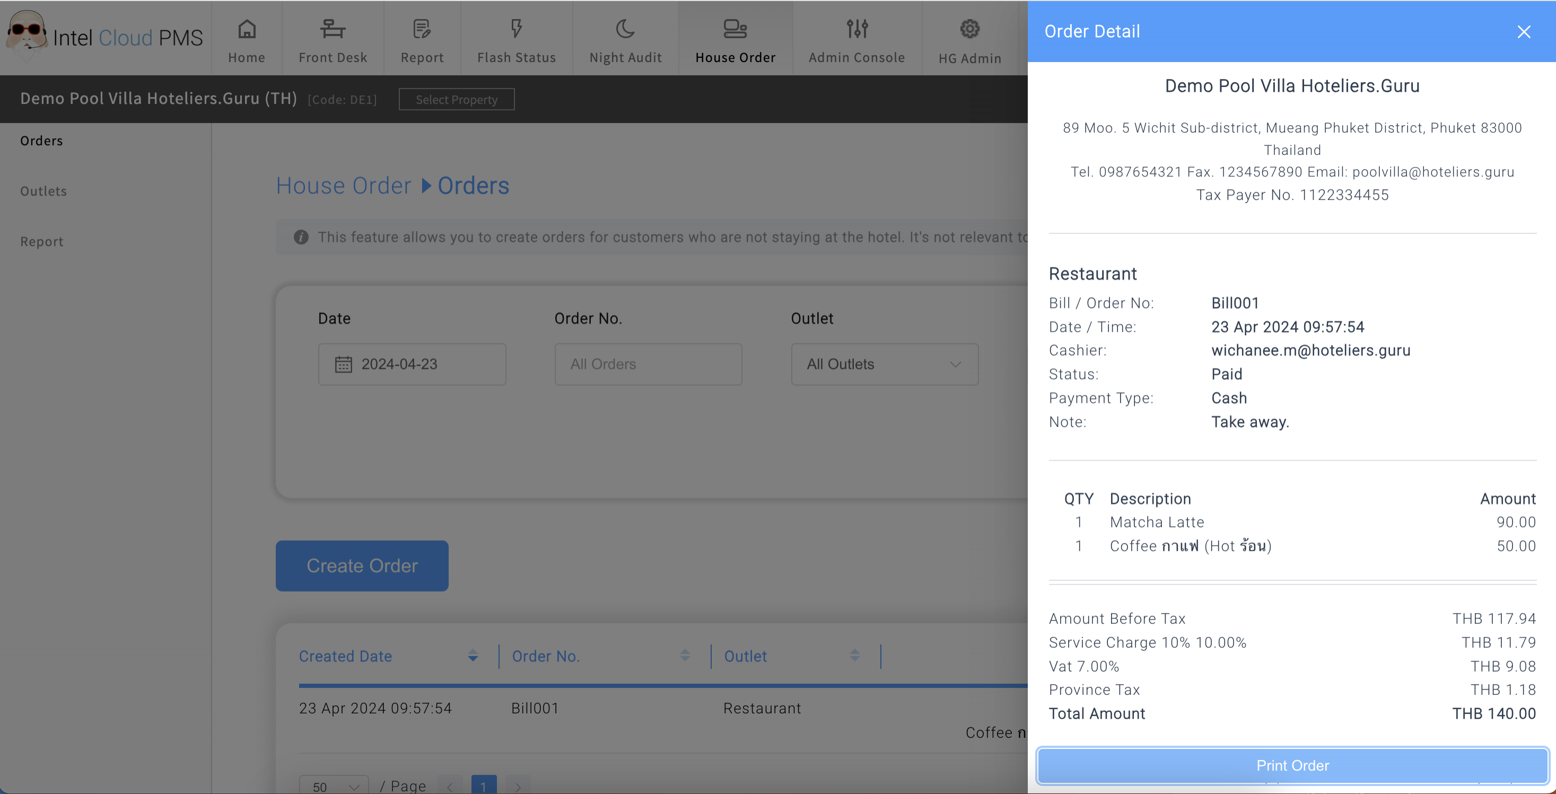Click the HG Admin gear icon

coord(969,29)
